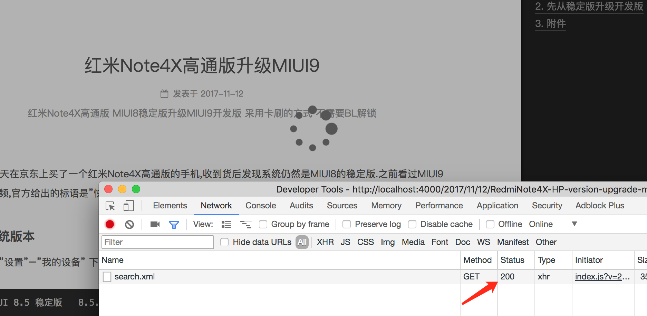Select the Network tab

click(216, 206)
